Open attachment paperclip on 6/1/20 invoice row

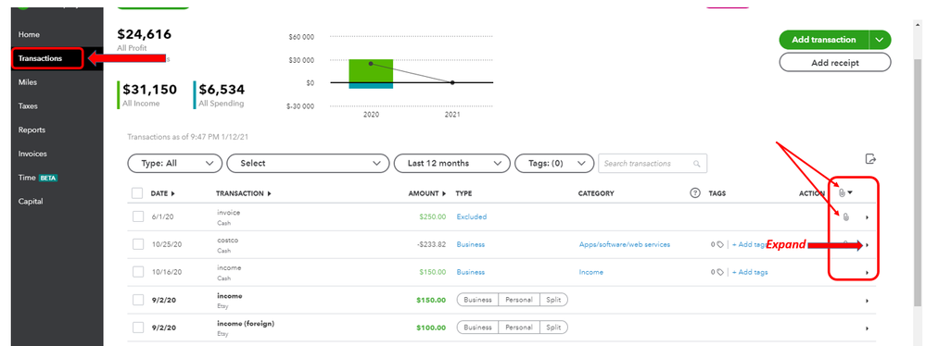click(845, 216)
